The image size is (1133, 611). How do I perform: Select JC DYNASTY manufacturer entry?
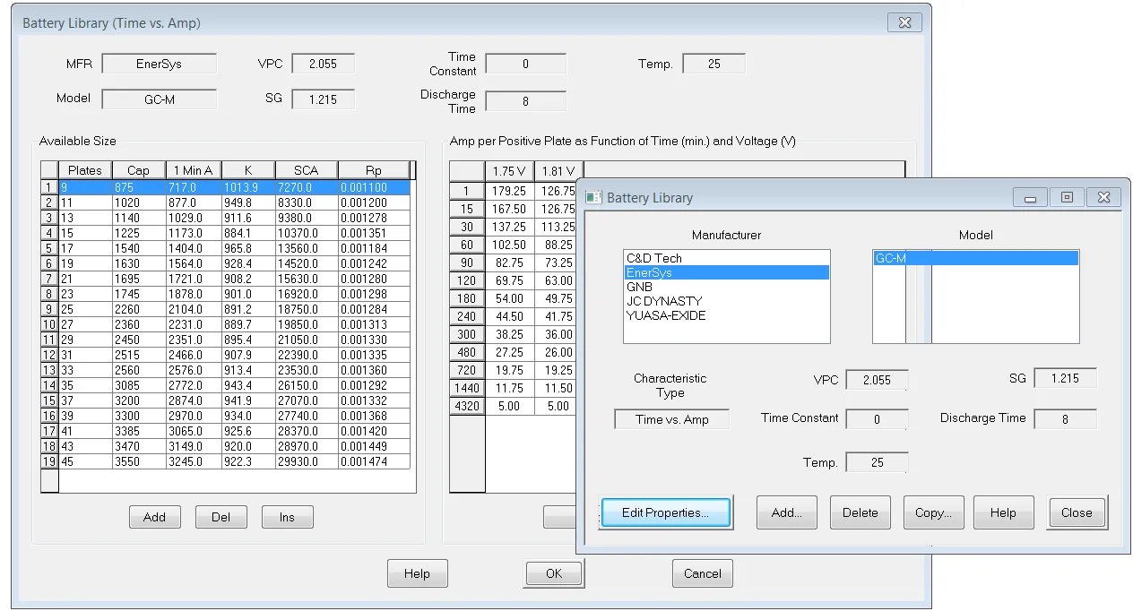664,301
